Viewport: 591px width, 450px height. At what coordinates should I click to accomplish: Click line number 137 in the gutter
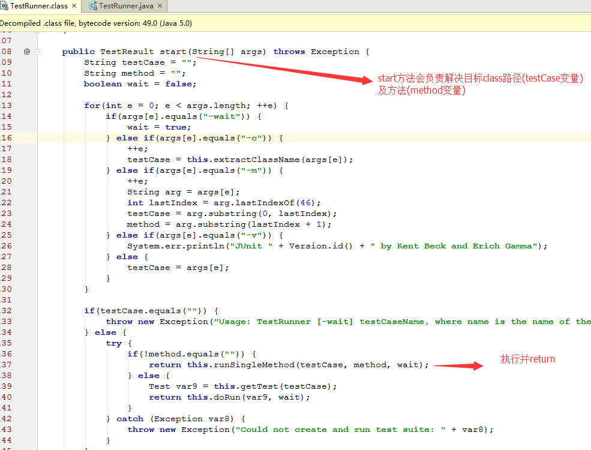(x=6, y=365)
